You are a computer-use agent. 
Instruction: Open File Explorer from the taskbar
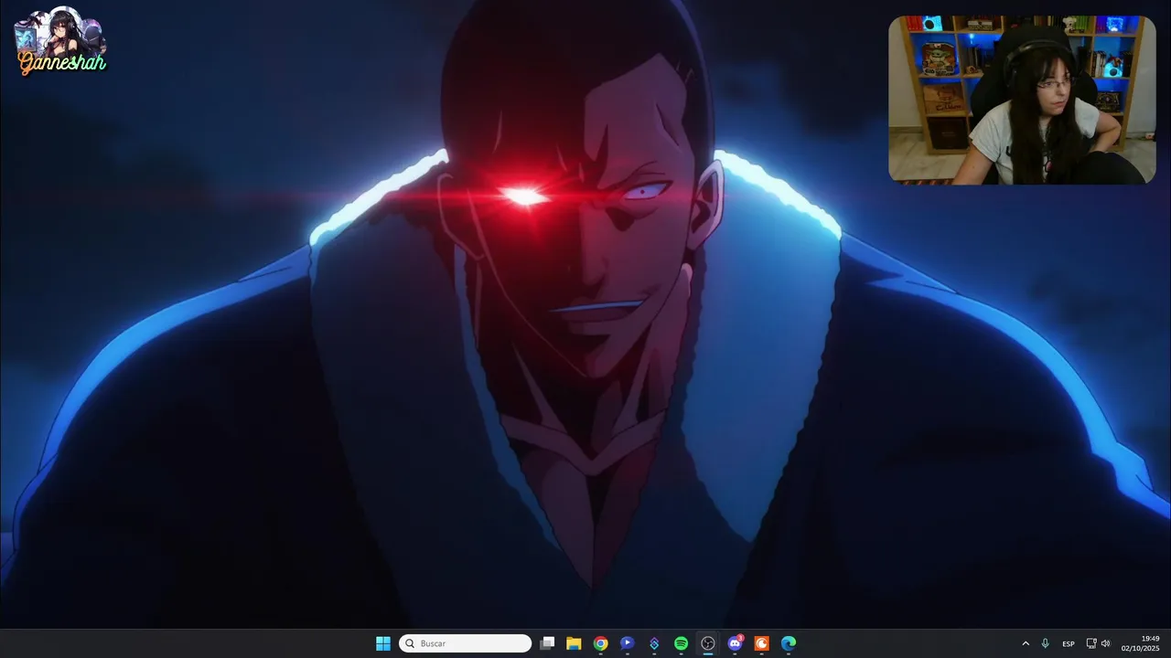coord(574,643)
